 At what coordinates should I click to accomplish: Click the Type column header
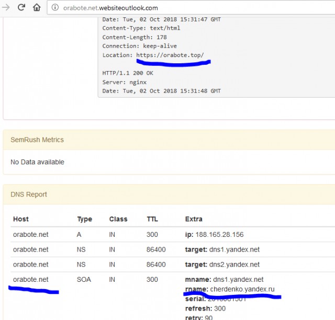(85, 219)
